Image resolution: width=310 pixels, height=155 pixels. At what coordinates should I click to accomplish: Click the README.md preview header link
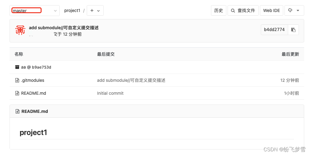pos(34,111)
